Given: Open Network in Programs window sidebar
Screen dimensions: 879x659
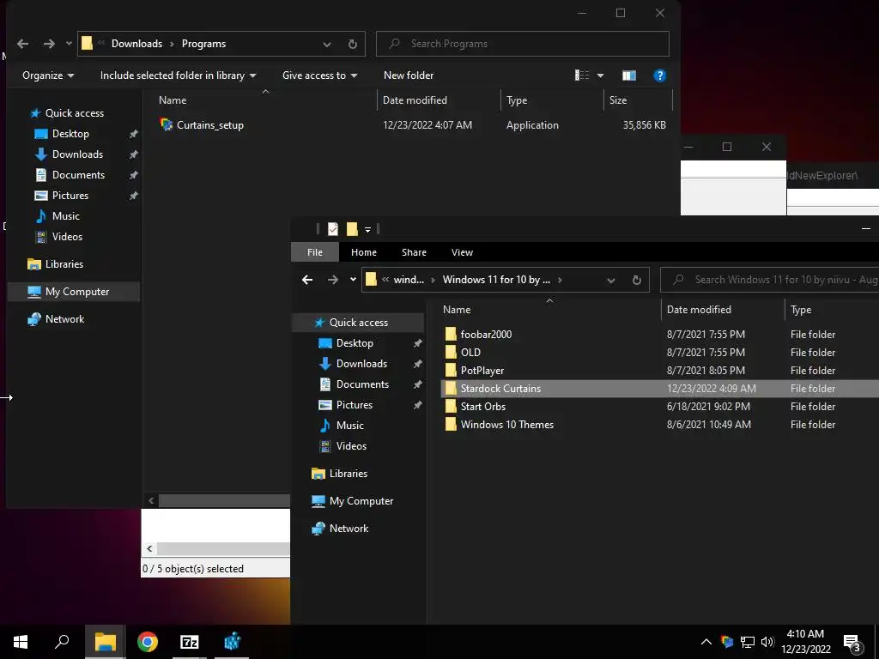Looking at the screenshot, I should coord(64,319).
